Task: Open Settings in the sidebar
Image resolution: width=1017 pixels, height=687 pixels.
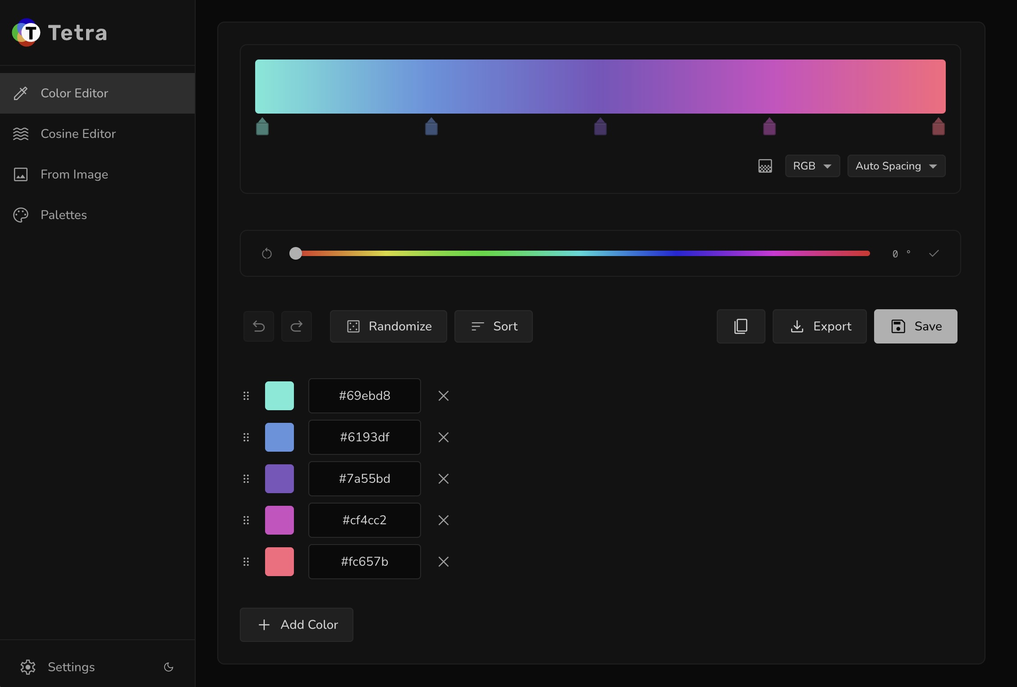Action: point(58,667)
